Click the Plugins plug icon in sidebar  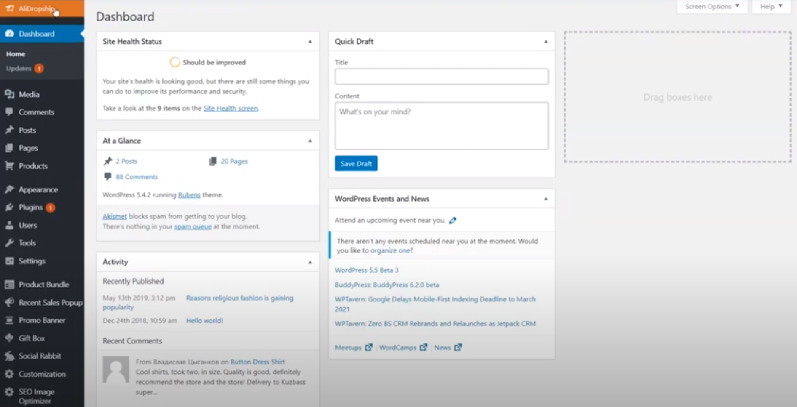click(x=9, y=207)
